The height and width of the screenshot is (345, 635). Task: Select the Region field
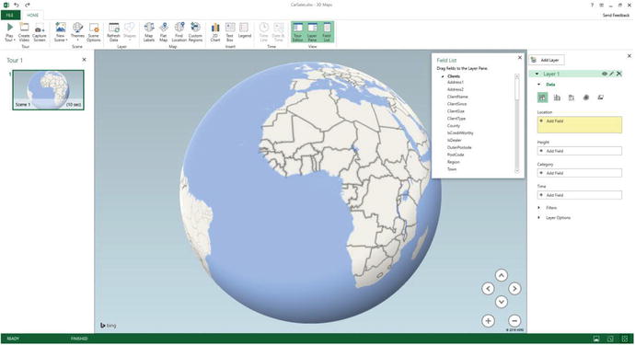[454, 162]
